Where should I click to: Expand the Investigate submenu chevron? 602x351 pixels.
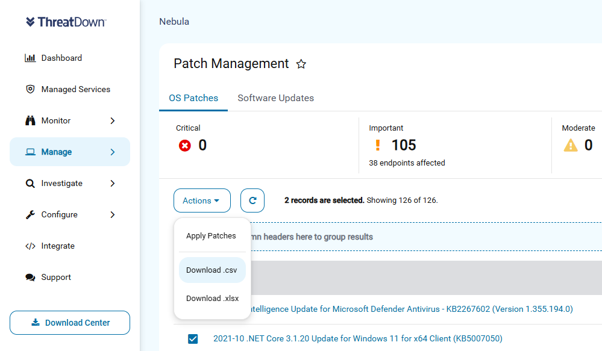point(113,184)
